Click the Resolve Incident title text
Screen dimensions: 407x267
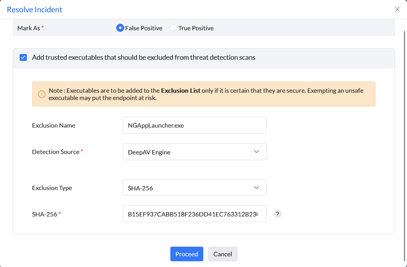click(x=35, y=9)
